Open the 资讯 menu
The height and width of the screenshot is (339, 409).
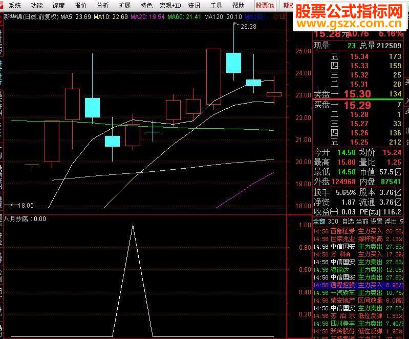coord(195,5)
